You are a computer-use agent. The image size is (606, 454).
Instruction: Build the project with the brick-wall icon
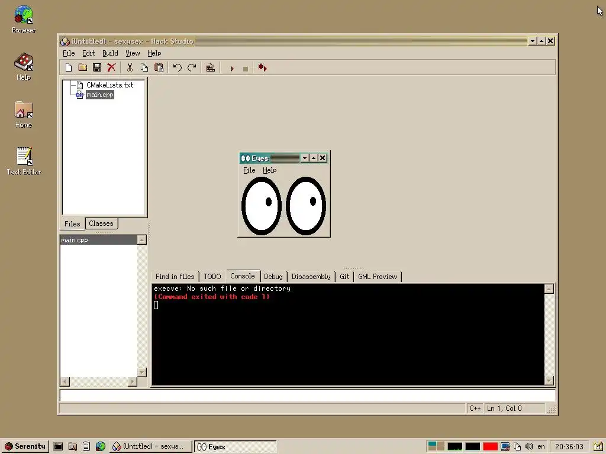coord(211,68)
